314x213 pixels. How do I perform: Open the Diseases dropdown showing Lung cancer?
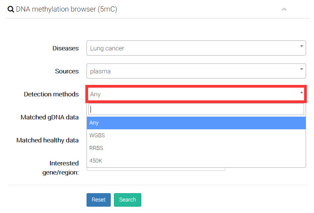coord(196,48)
